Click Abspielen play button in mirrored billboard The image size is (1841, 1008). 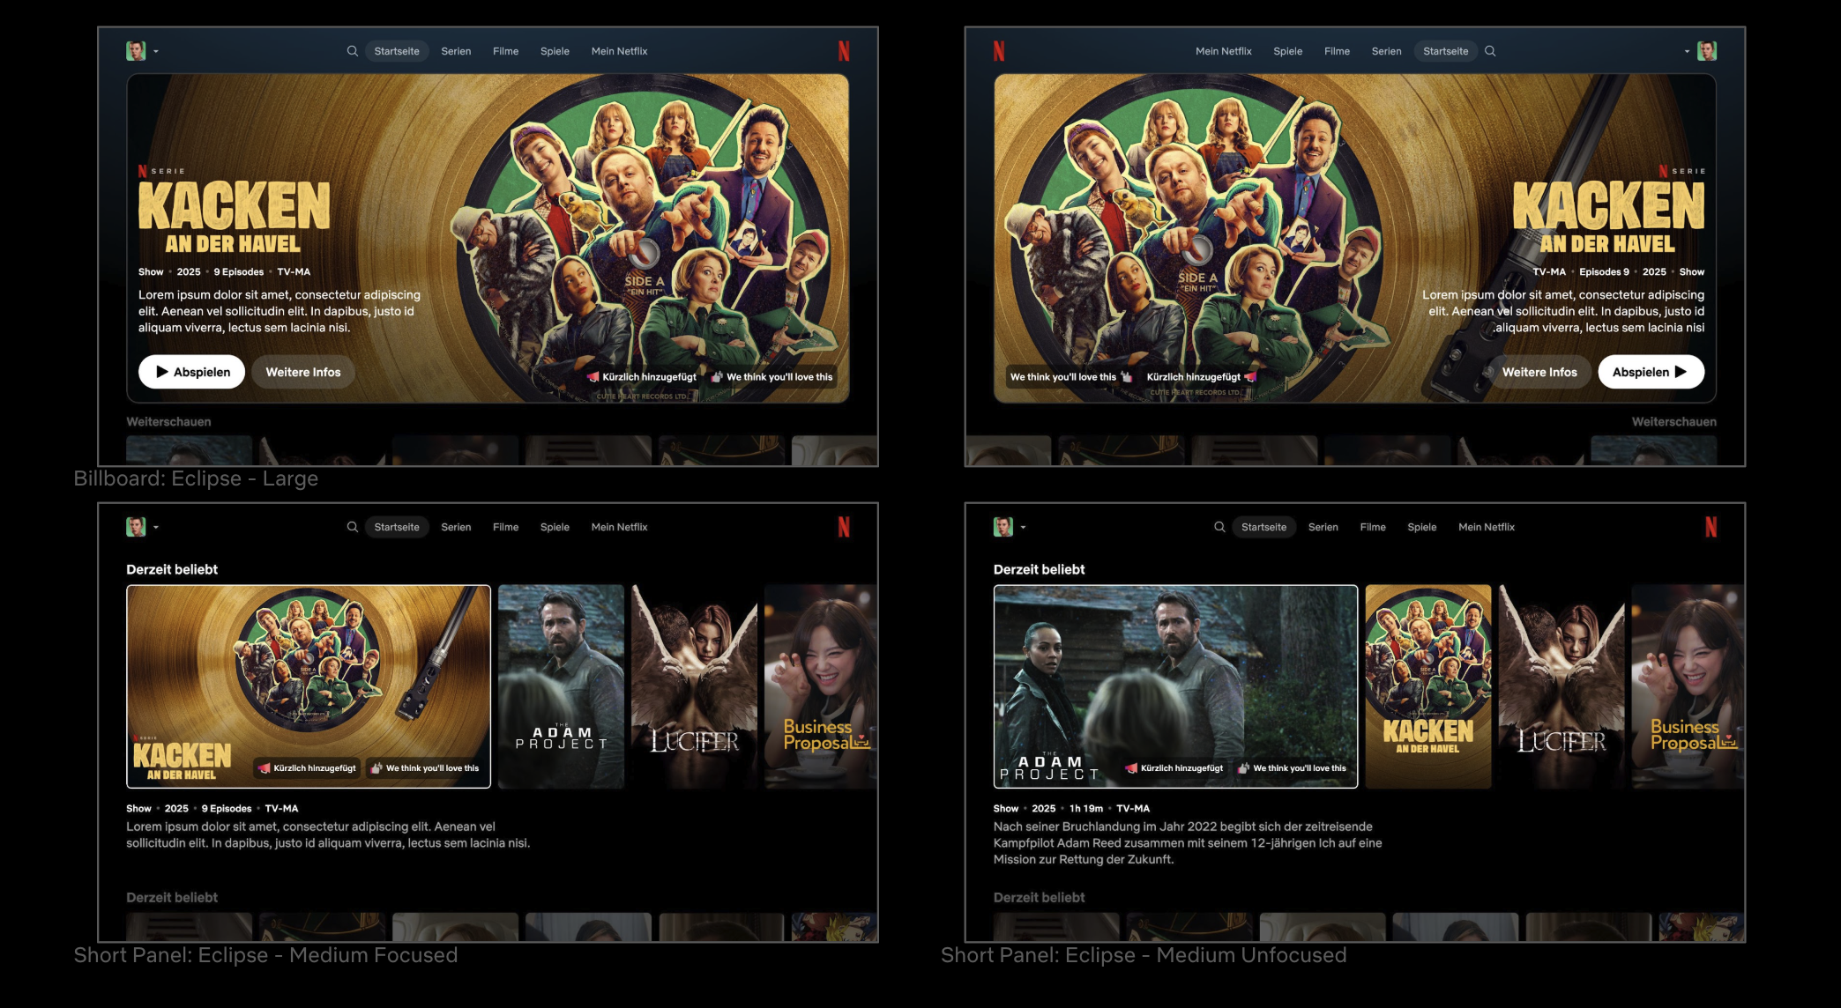point(1651,372)
